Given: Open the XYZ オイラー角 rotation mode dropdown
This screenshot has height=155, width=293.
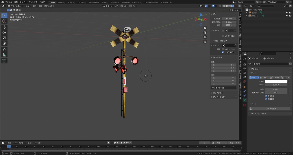Looking at the screenshot, I should coord(224,88).
